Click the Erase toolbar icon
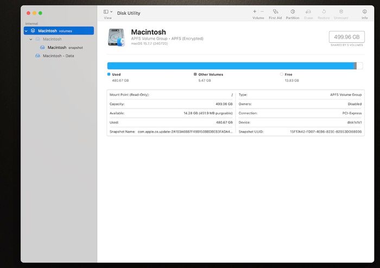Screen dimensions: 380x268 (308, 11)
